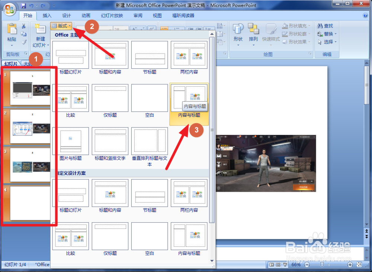Open 形状填充 shape fill options
This screenshot has height=272, width=372.
tap(296, 26)
